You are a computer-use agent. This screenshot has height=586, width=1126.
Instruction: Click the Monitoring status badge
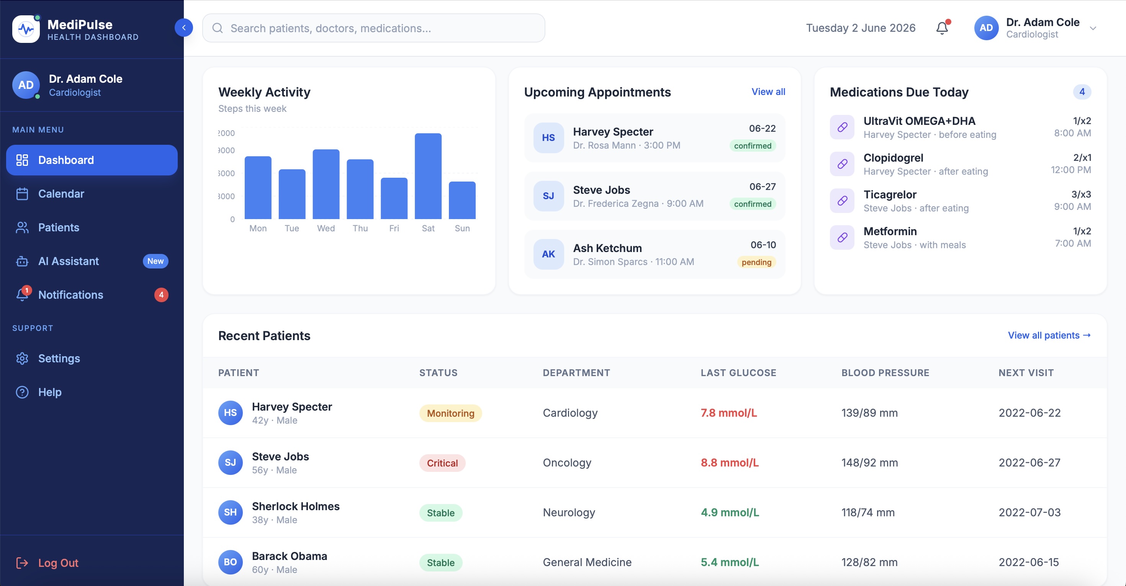pyautogui.click(x=450, y=413)
